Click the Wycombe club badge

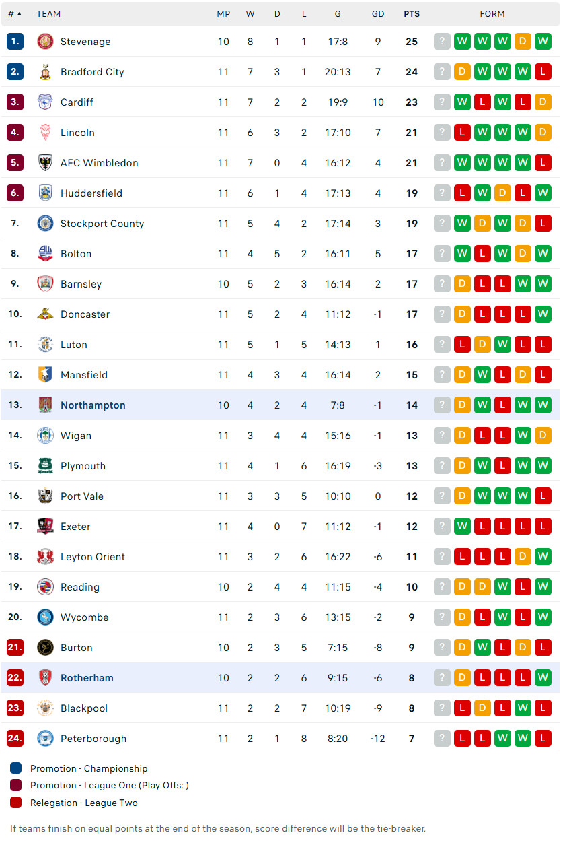click(x=45, y=617)
